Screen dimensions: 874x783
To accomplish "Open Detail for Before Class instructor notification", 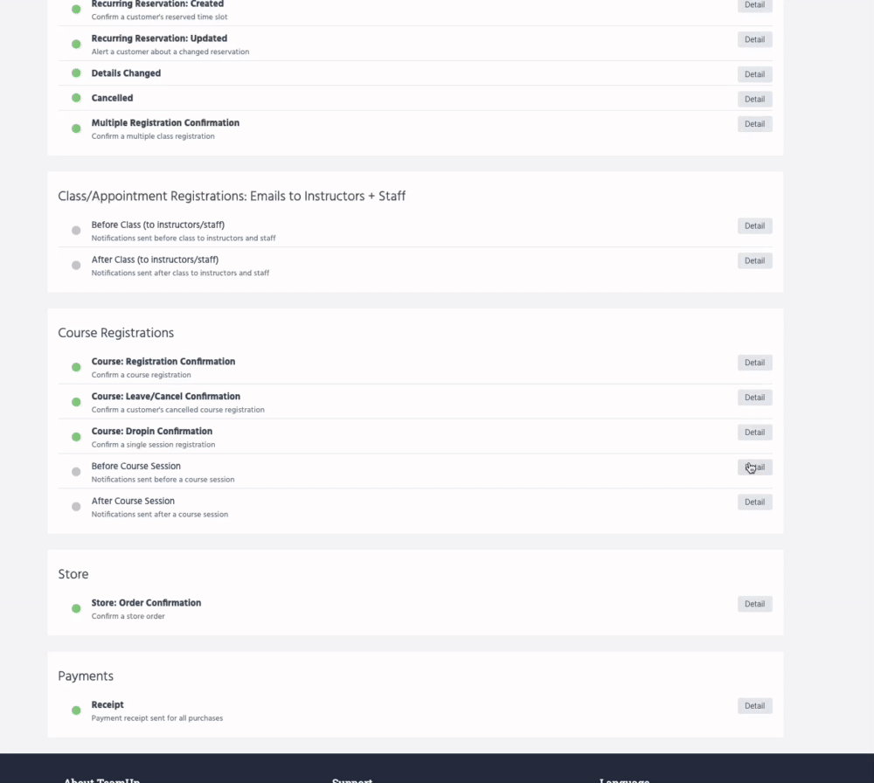I will 754,226.
